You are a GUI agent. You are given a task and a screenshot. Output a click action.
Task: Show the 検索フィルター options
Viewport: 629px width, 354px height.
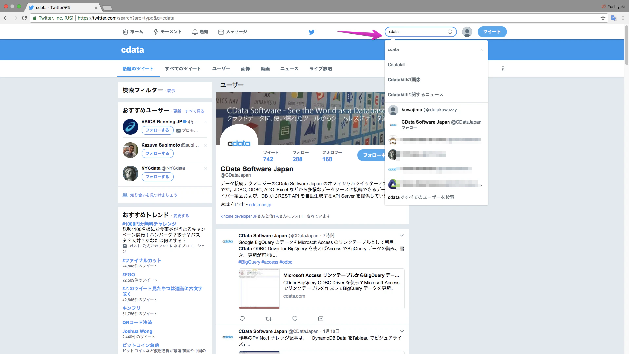point(171,91)
